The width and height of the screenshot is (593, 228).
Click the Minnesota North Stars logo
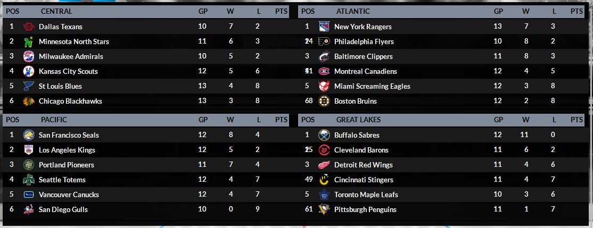[29, 41]
